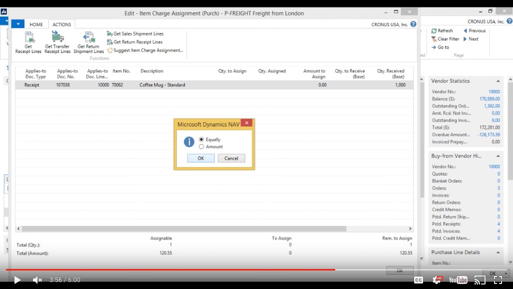Toggle closed captions
This screenshot has width=513, height=289.
click(x=419, y=280)
